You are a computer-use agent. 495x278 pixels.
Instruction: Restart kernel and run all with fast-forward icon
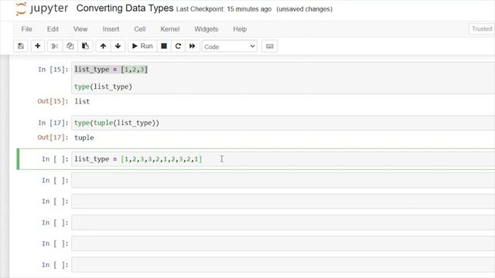click(193, 46)
